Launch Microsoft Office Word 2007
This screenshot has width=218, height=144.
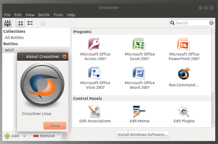pyautogui.click(x=140, y=78)
